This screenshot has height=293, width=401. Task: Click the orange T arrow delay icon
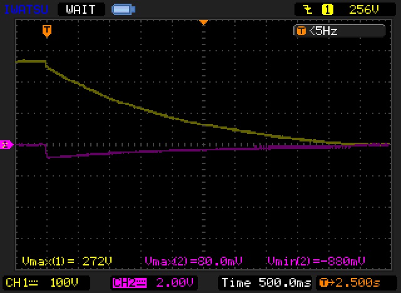[x=327, y=283]
